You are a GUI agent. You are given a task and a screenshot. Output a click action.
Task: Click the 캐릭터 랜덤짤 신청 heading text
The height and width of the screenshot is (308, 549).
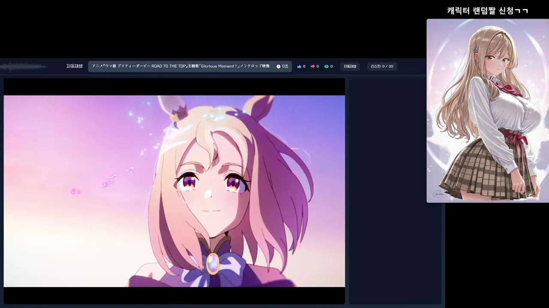pos(488,11)
